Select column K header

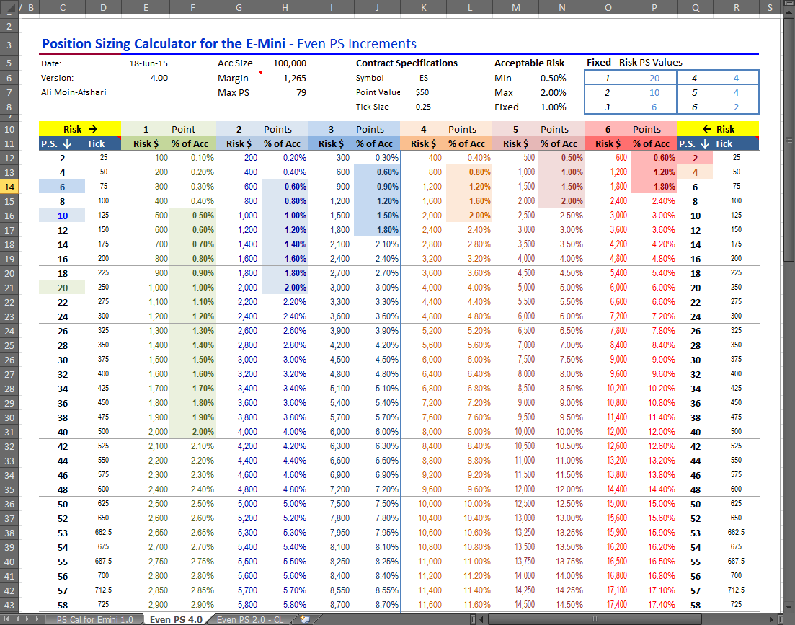(x=423, y=7)
